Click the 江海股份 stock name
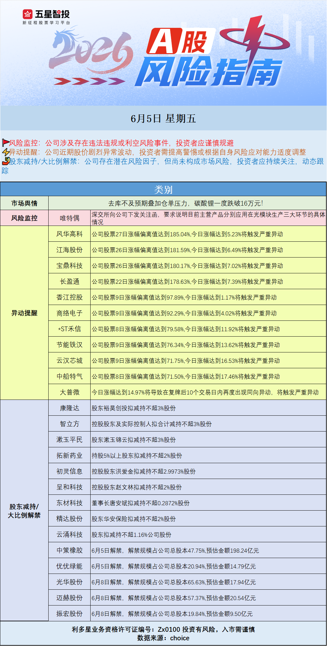Screen dimensions: 327x646 pos(69,250)
